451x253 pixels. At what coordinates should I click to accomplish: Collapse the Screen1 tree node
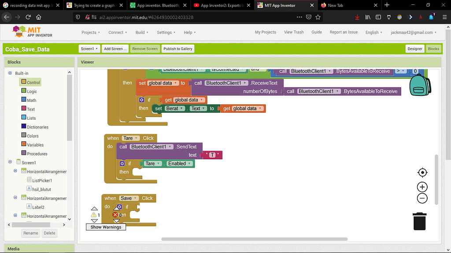pos(10,162)
